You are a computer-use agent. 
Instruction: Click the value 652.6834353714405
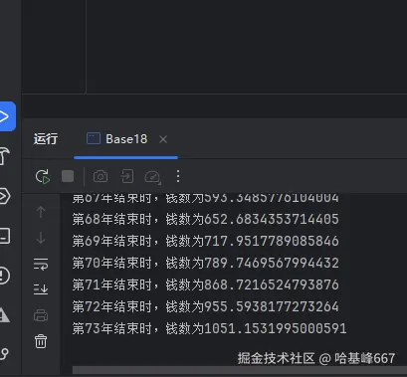(x=272, y=219)
